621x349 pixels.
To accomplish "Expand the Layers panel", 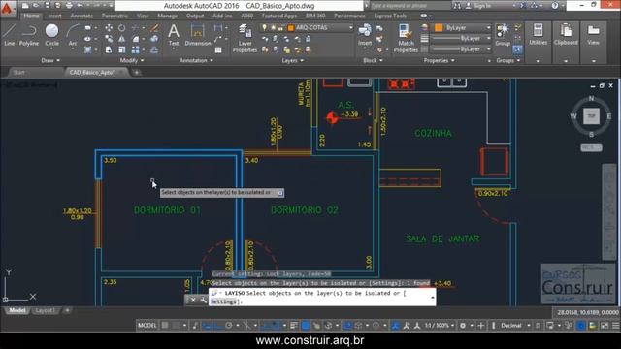I will pyautogui.click(x=292, y=60).
